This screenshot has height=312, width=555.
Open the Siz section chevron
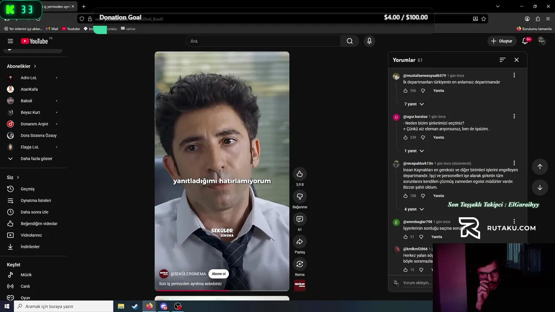[18, 178]
